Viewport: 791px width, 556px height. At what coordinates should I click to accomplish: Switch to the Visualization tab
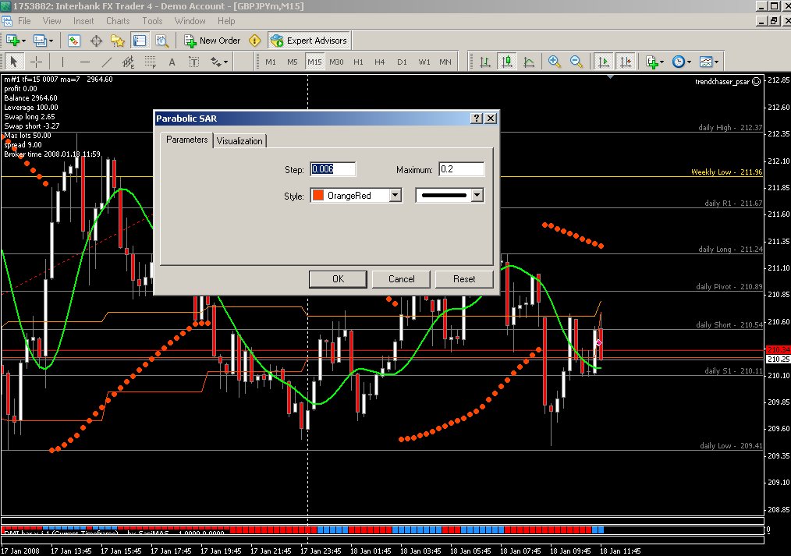click(239, 140)
